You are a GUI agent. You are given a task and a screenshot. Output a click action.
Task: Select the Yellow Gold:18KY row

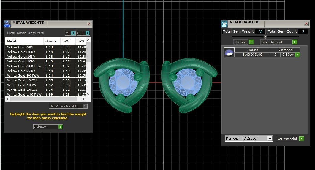[x=46, y=61]
